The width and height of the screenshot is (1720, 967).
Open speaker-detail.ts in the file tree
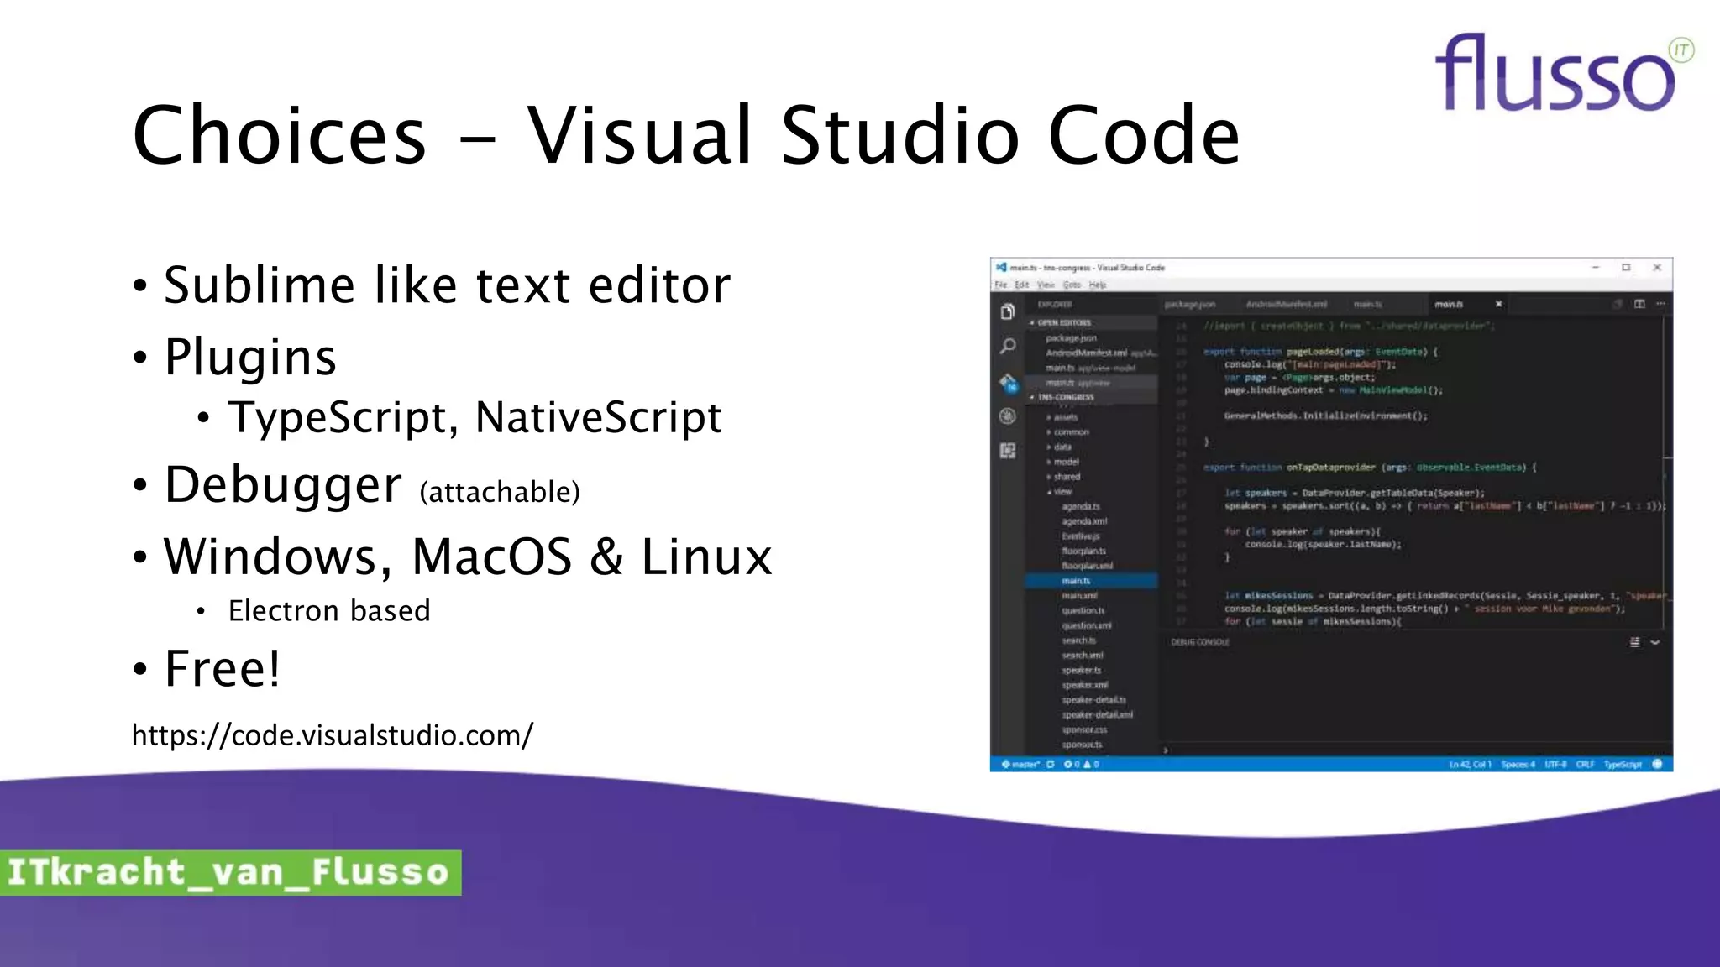1093,700
